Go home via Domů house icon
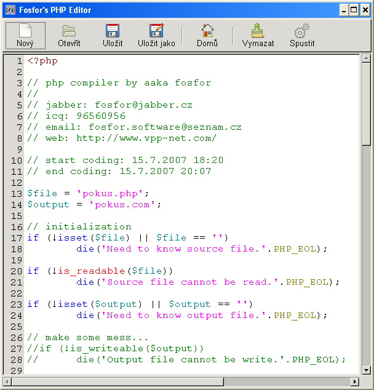This screenshot has height=390, width=374. point(207,36)
